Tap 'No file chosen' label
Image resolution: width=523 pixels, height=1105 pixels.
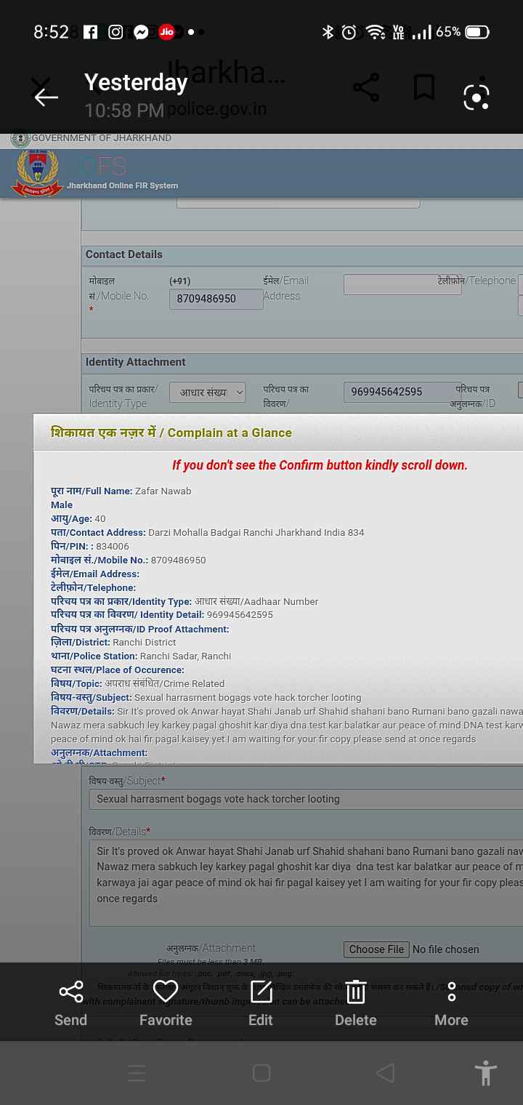(x=446, y=949)
